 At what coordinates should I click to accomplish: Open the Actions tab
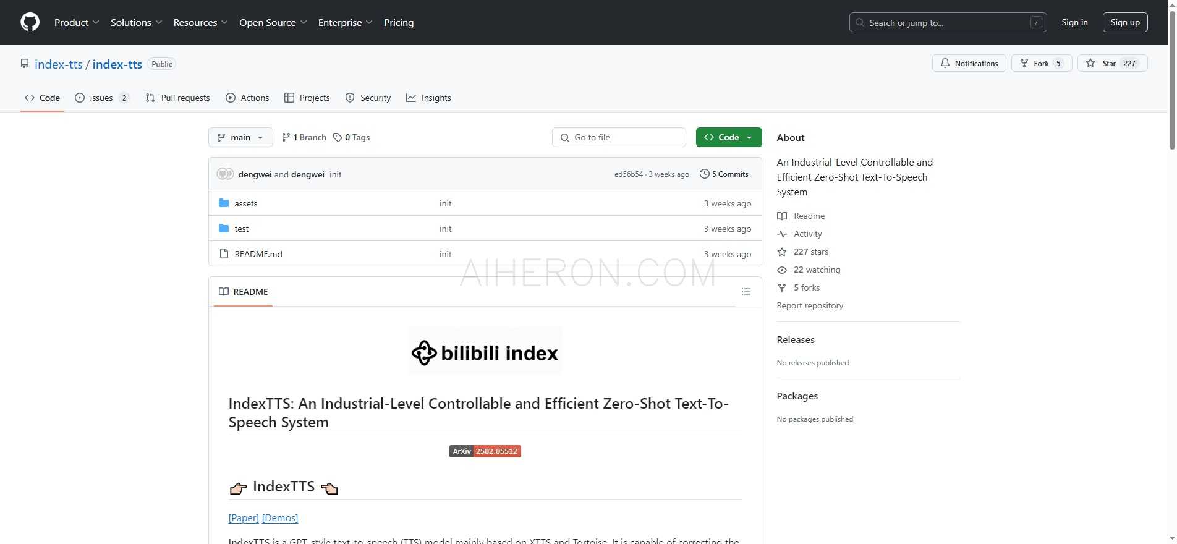[247, 98]
